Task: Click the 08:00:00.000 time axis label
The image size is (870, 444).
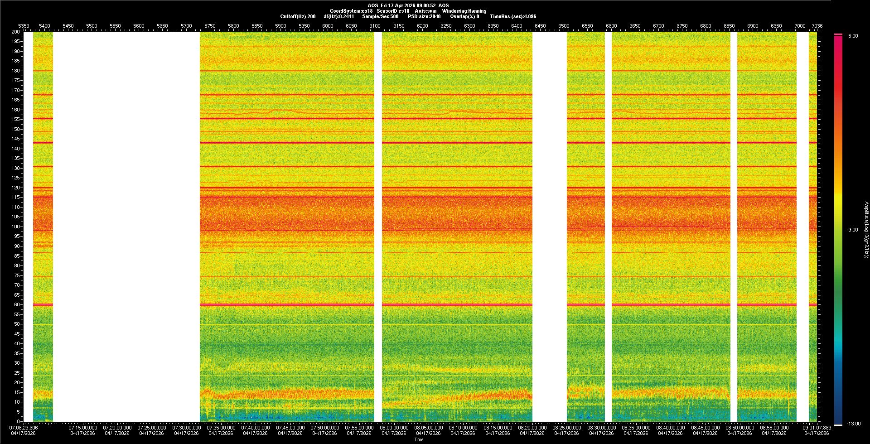Action: [394, 428]
